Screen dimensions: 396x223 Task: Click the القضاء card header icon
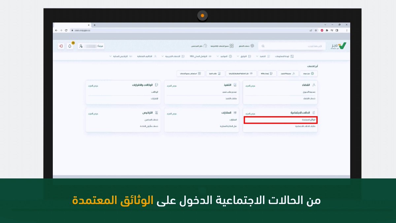point(314,85)
